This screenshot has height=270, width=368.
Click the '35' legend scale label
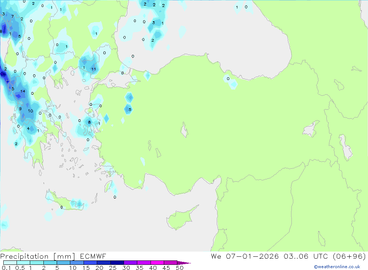[139, 268]
